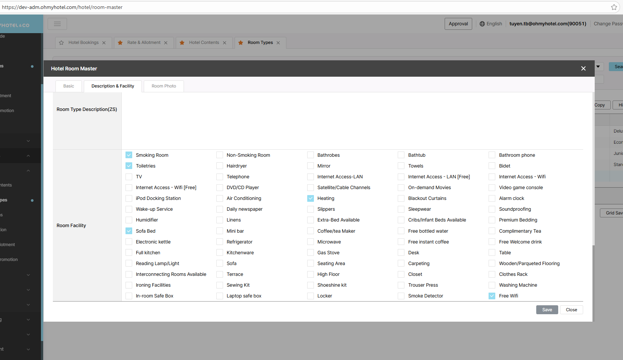Expand the bottom sidebar menu chevron
Viewport: 623px width, 360px height.
click(28, 349)
